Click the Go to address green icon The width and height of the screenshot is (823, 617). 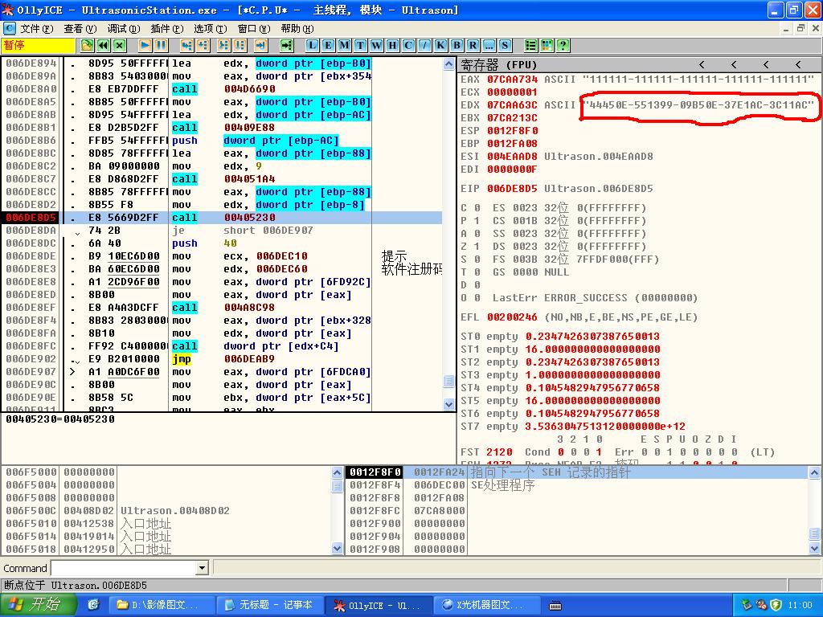pyautogui.click(x=287, y=46)
